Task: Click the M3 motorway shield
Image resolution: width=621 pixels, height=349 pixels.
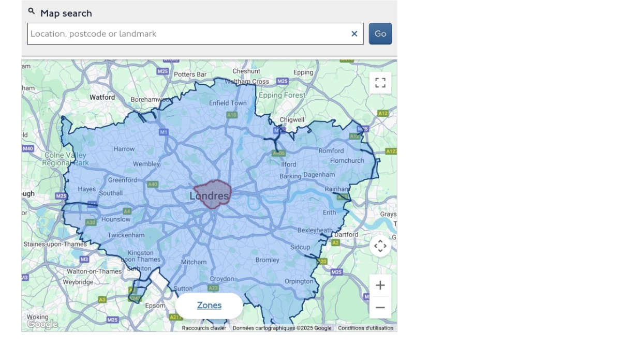Action: click(84, 259)
